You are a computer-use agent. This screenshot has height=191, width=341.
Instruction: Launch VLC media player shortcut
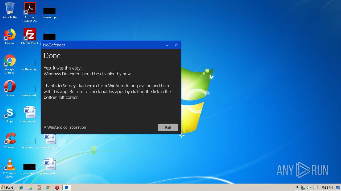10,168
